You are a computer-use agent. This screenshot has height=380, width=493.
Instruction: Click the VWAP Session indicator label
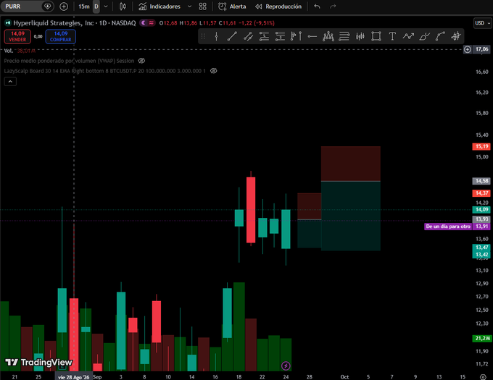pyautogui.click(x=69, y=61)
